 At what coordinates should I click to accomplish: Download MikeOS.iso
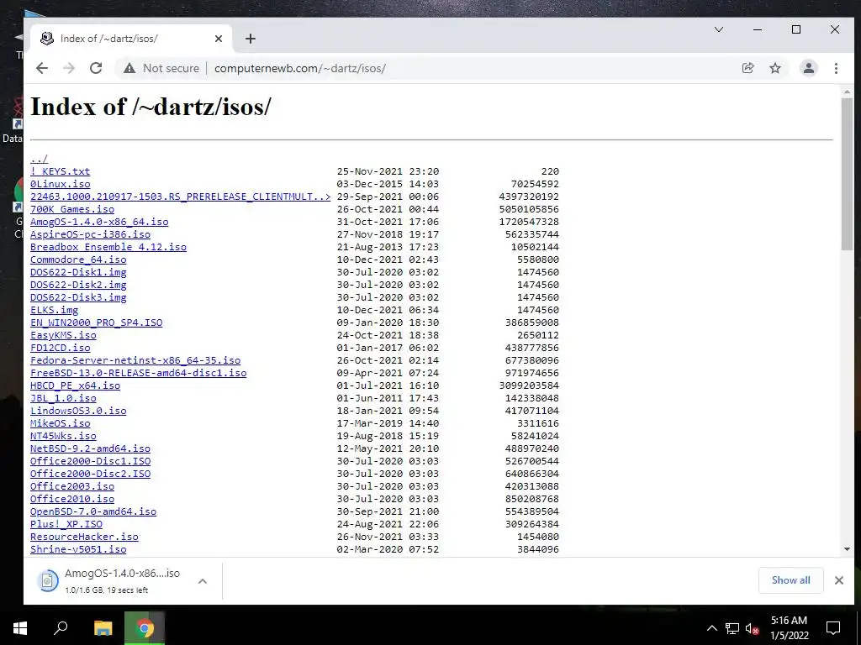point(60,424)
